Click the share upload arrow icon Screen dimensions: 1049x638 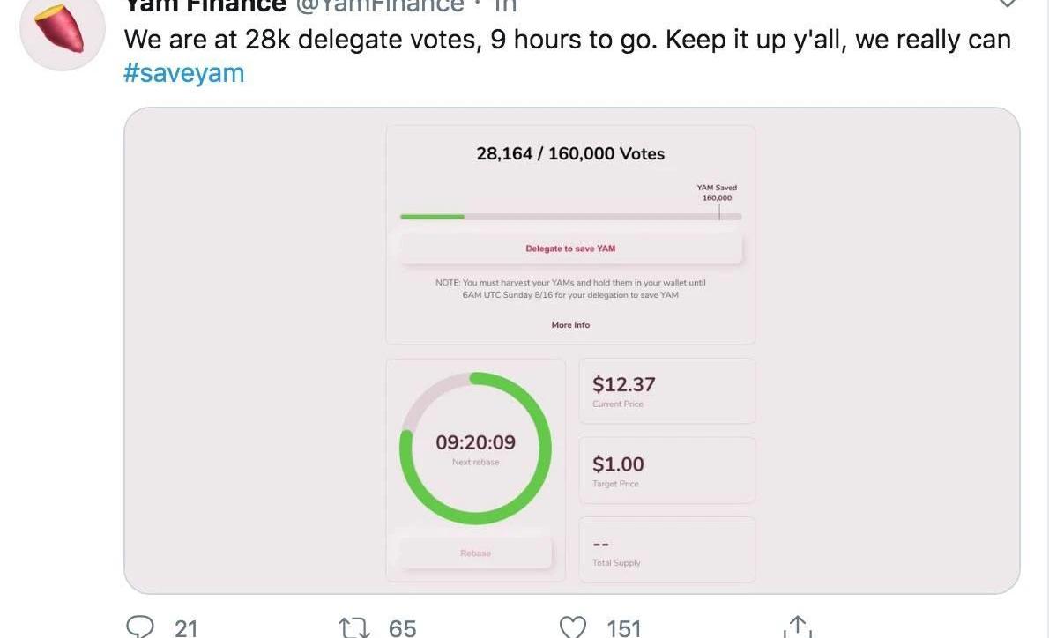point(796,627)
